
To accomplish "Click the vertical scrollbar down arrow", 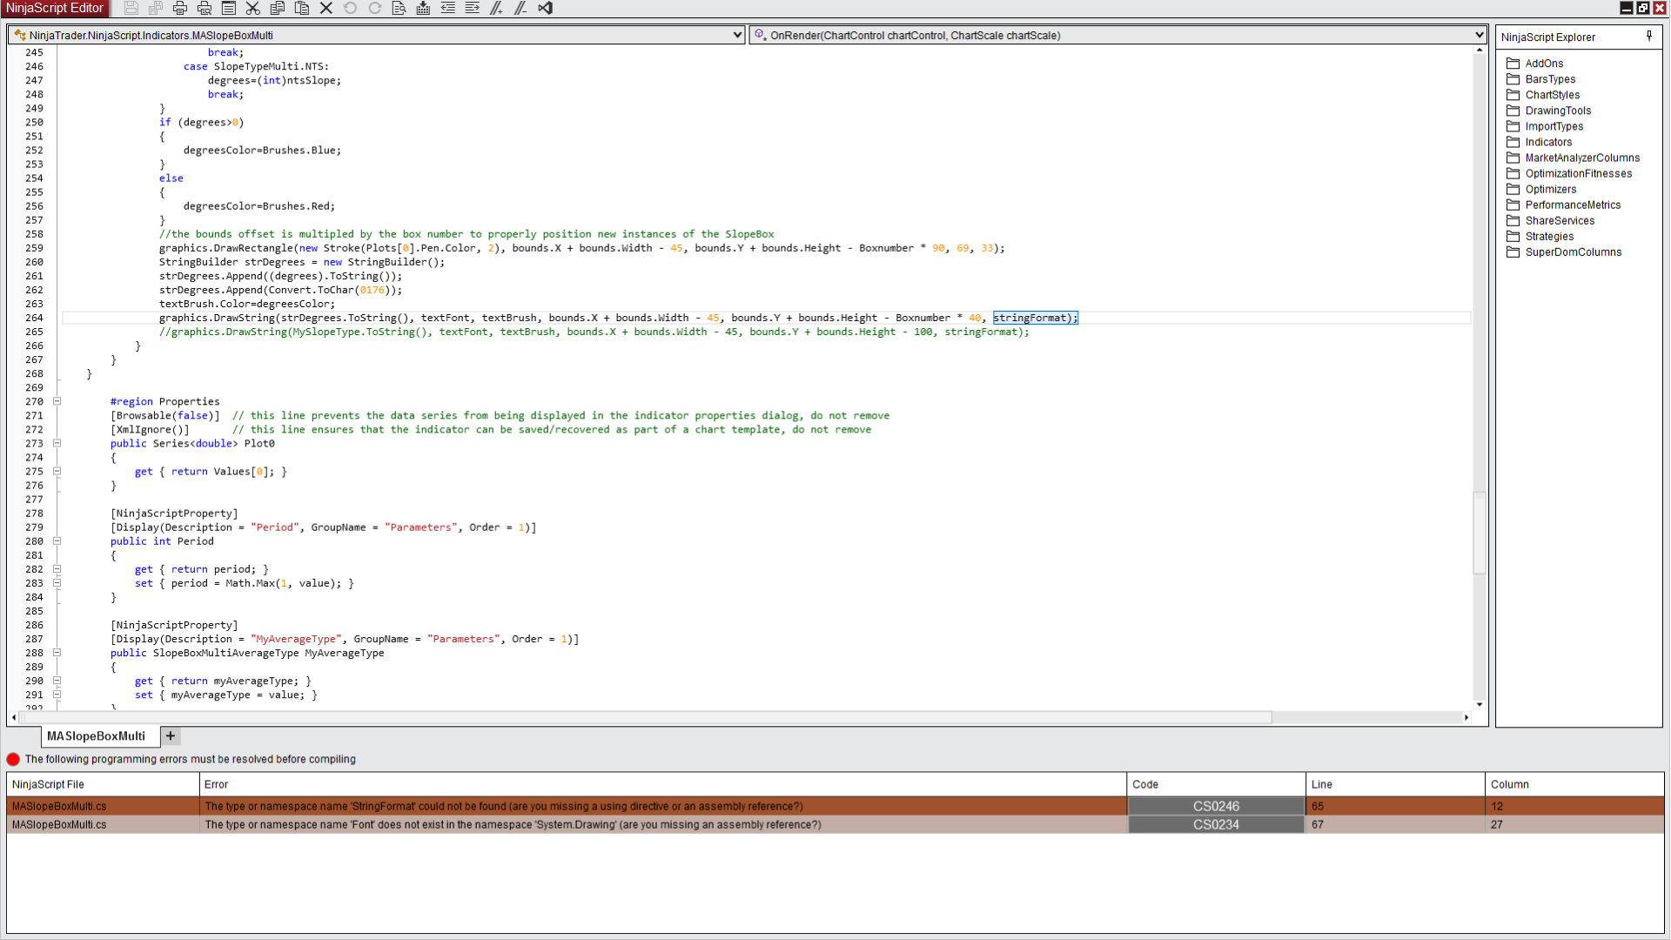I will pos(1480,705).
